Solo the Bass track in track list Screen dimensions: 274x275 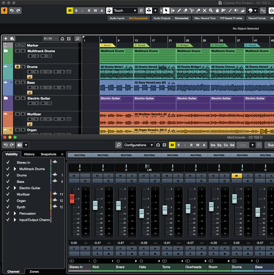pos(23,82)
